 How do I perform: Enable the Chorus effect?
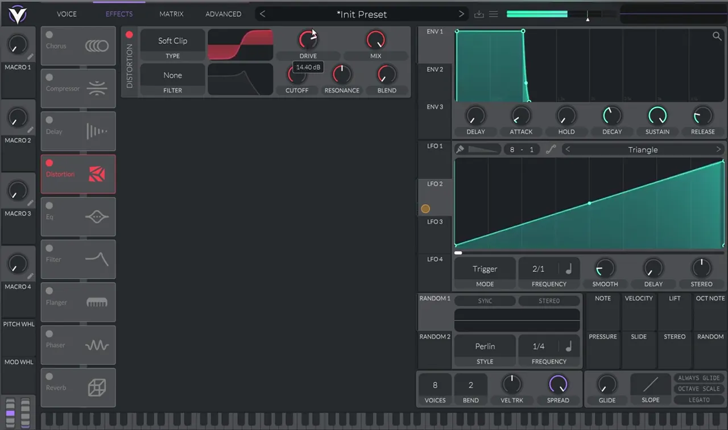coord(49,35)
